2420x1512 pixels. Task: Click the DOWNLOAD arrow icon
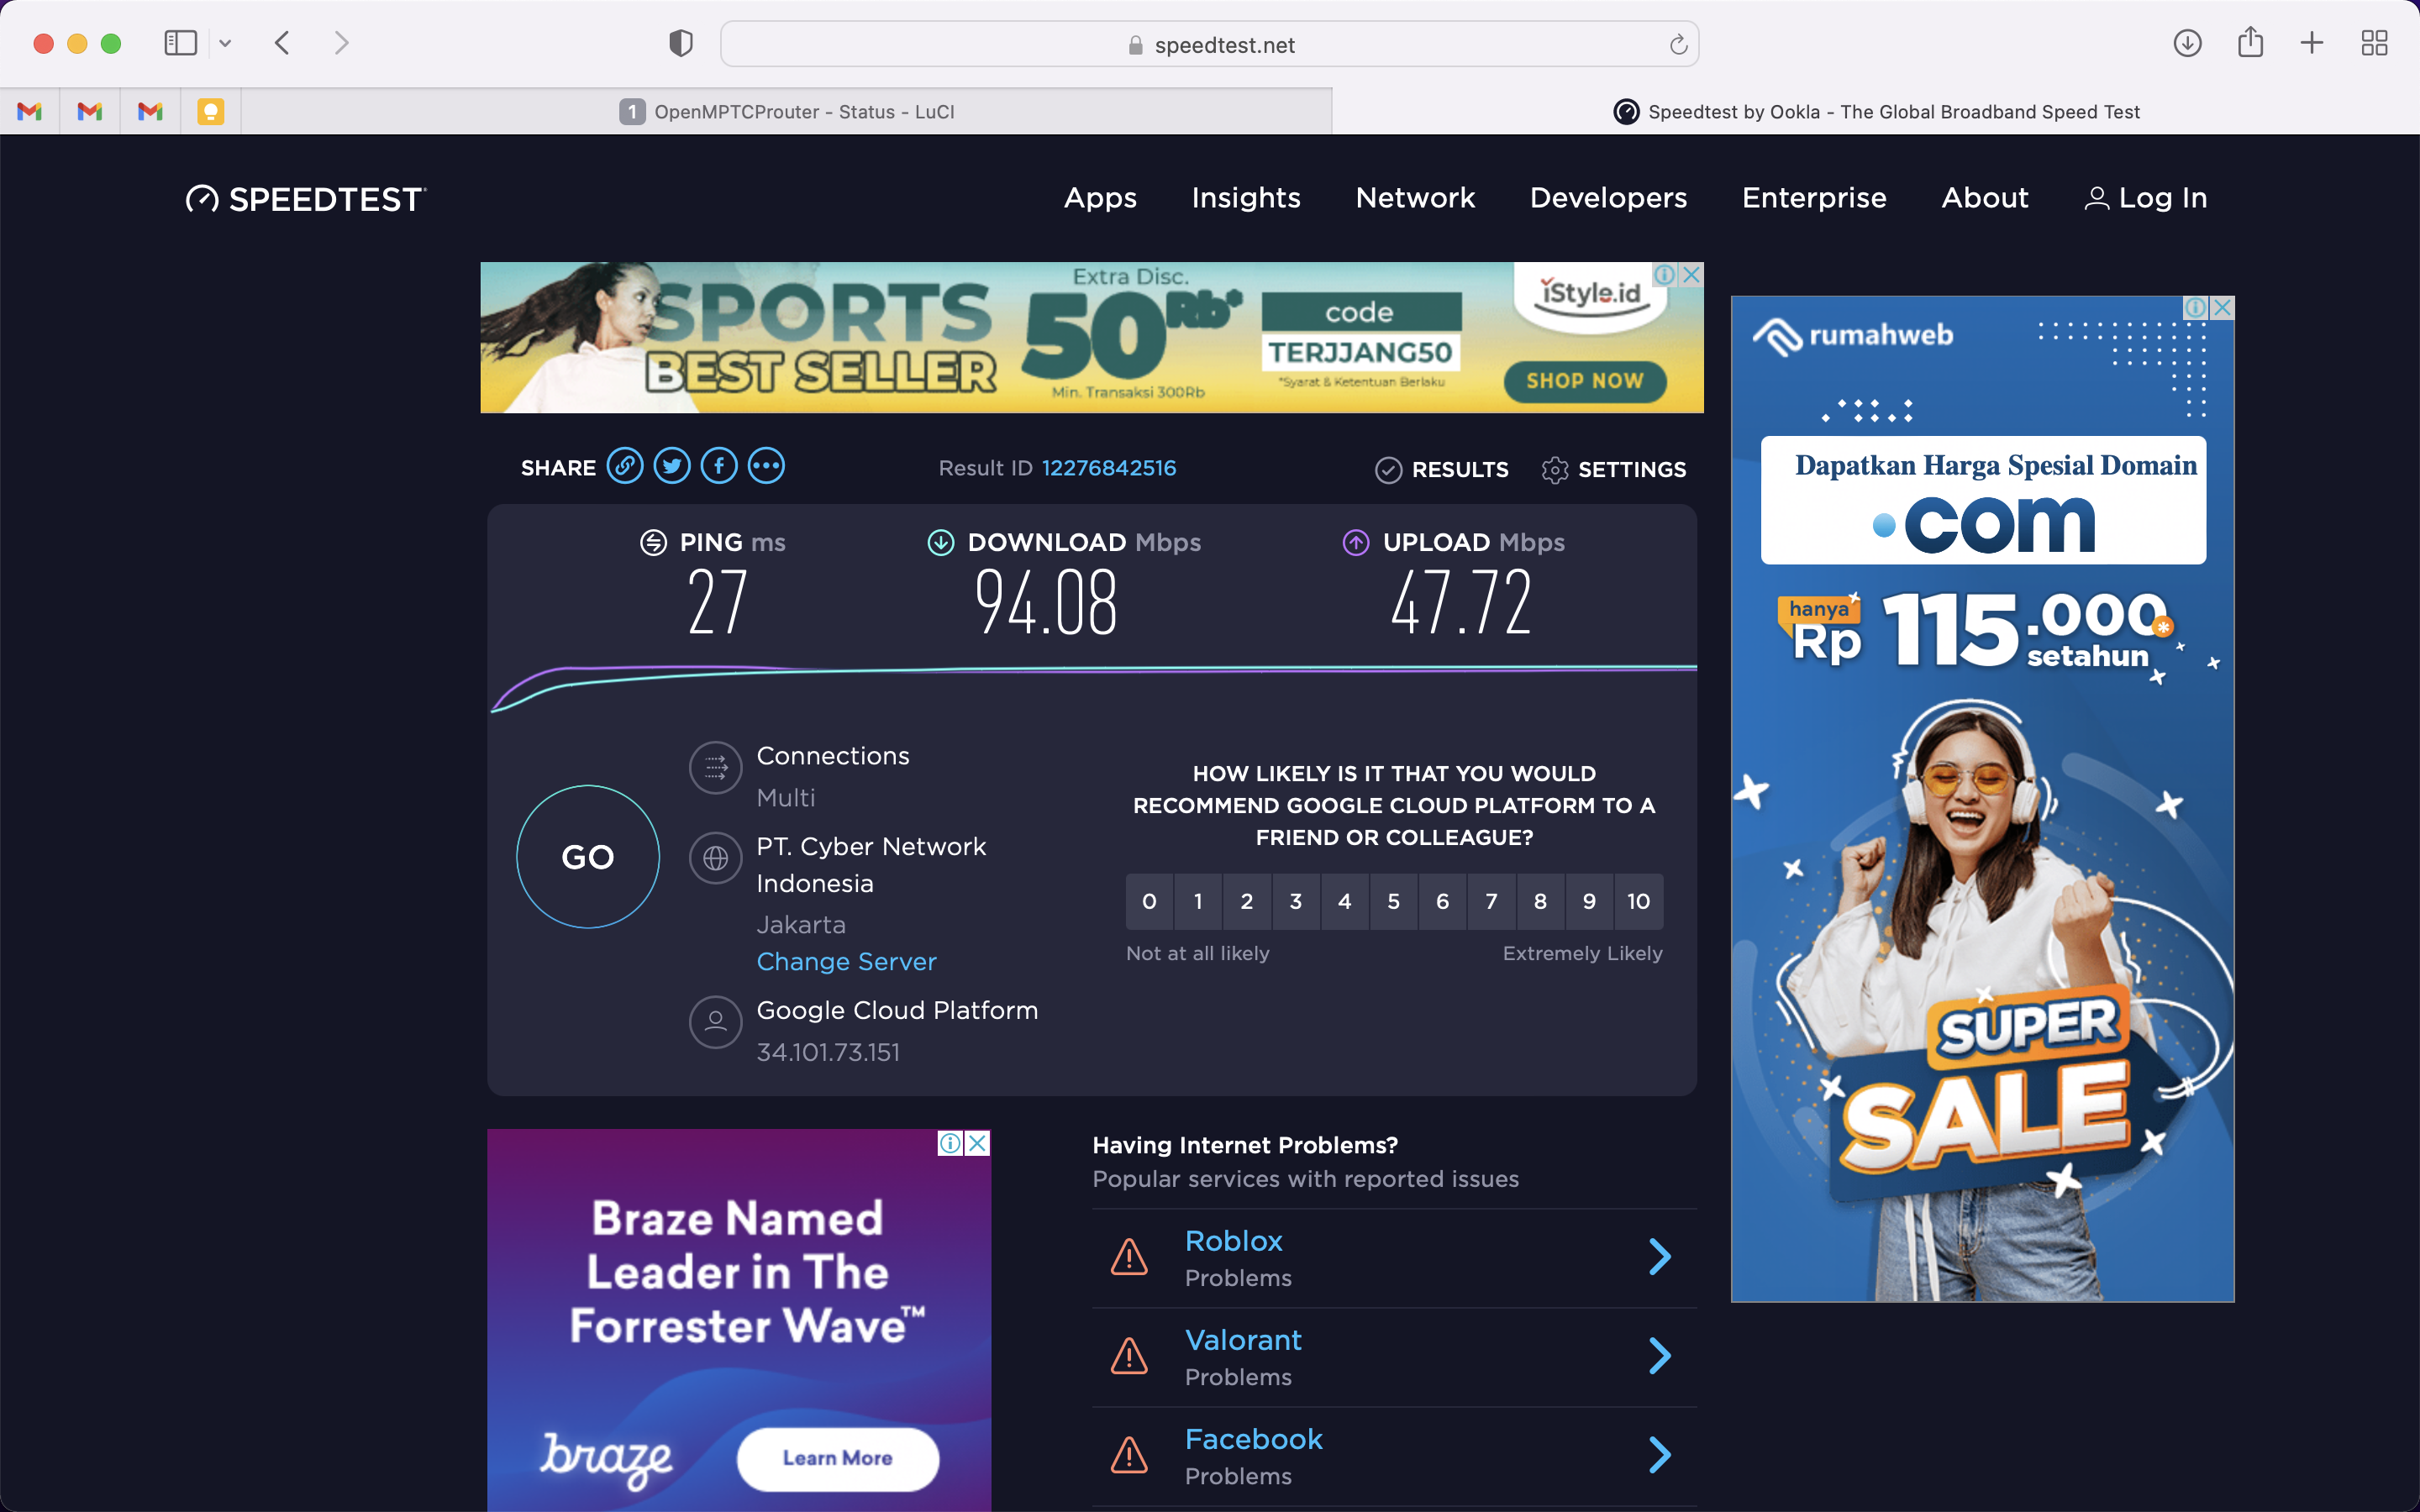coord(941,542)
